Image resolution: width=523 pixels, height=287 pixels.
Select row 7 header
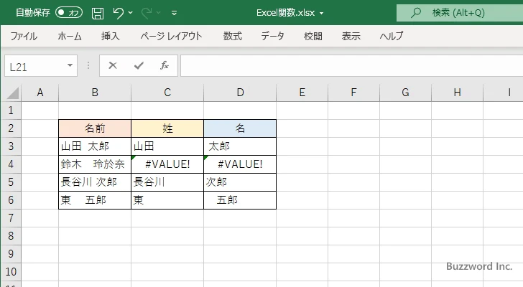tap(11, 218)
